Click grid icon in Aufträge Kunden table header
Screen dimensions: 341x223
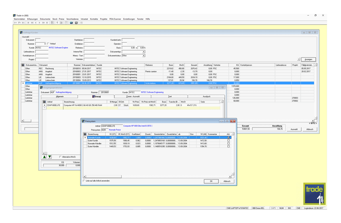pos(23,65)
